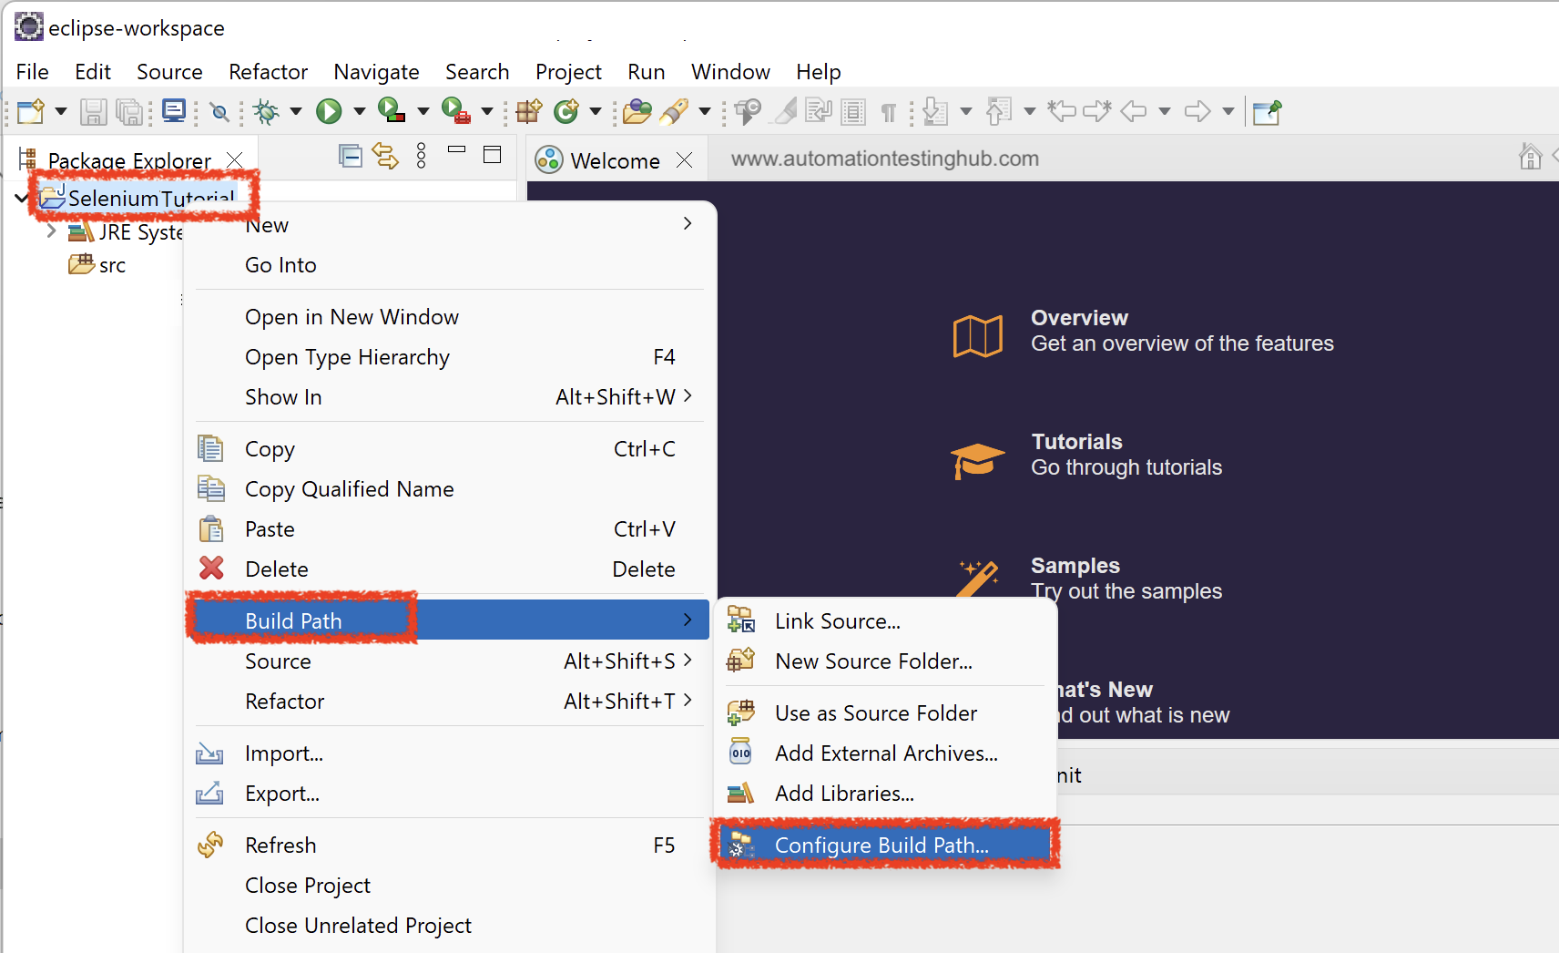The width and height of the screenshot is (1559, 953).
Task: Click the Next Annotation icon
Action: [935, 111]
